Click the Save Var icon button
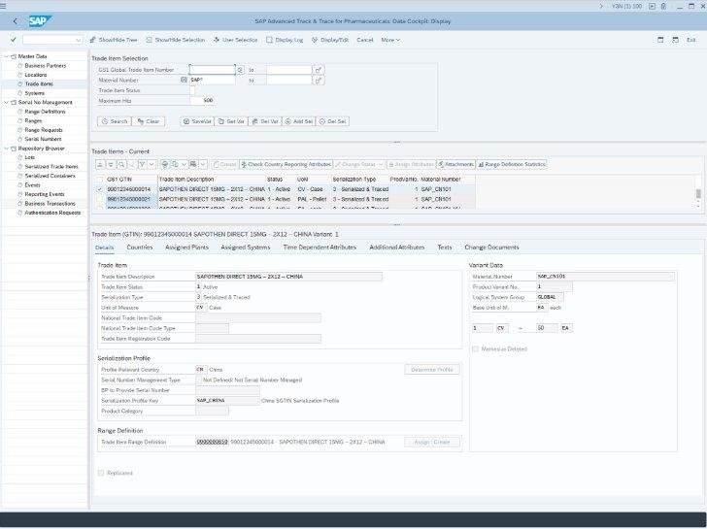 197,121
